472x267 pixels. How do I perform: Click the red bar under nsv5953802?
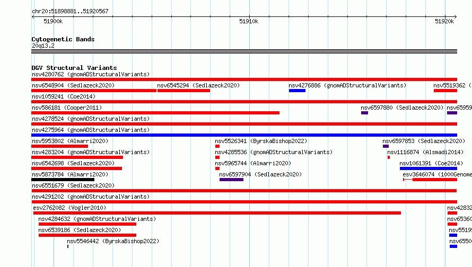(x=59, y=146)
